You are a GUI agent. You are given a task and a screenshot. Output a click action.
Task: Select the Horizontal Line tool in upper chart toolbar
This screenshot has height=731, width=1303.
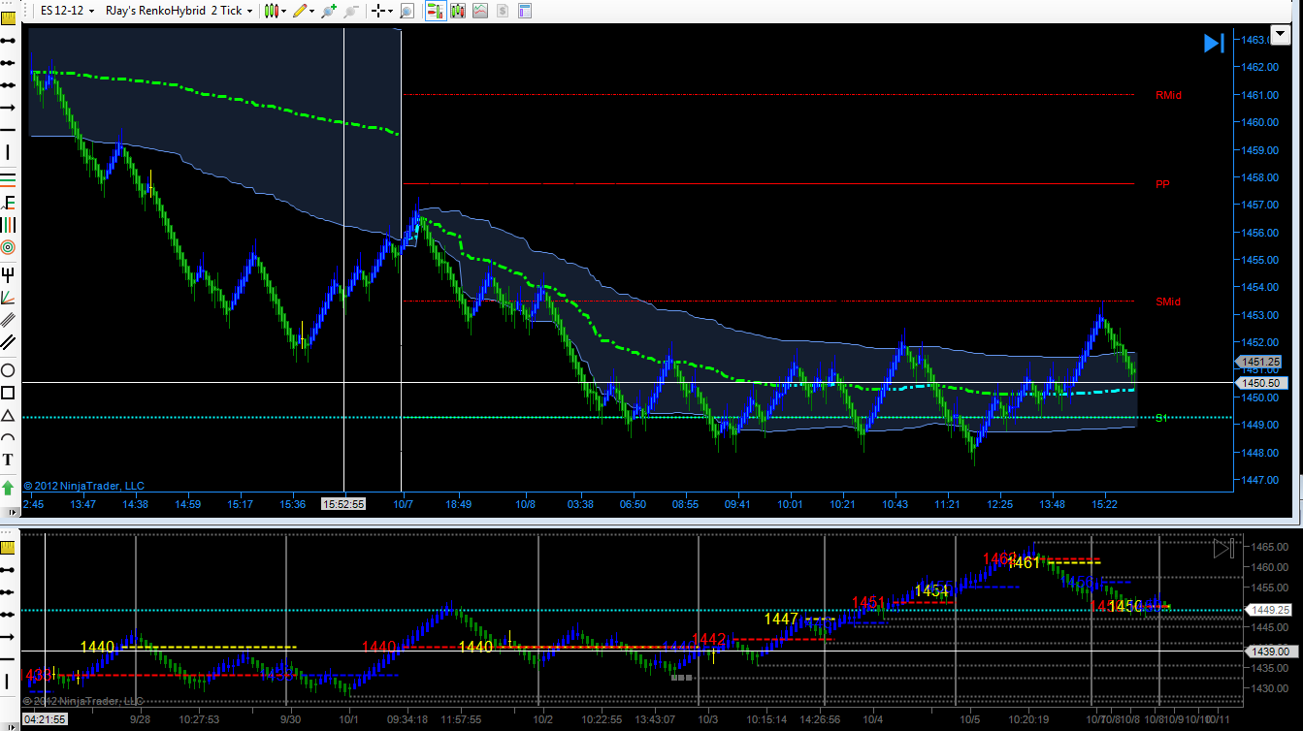[8, 129]
